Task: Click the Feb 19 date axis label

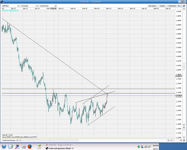Action: (x=73, y=9)
